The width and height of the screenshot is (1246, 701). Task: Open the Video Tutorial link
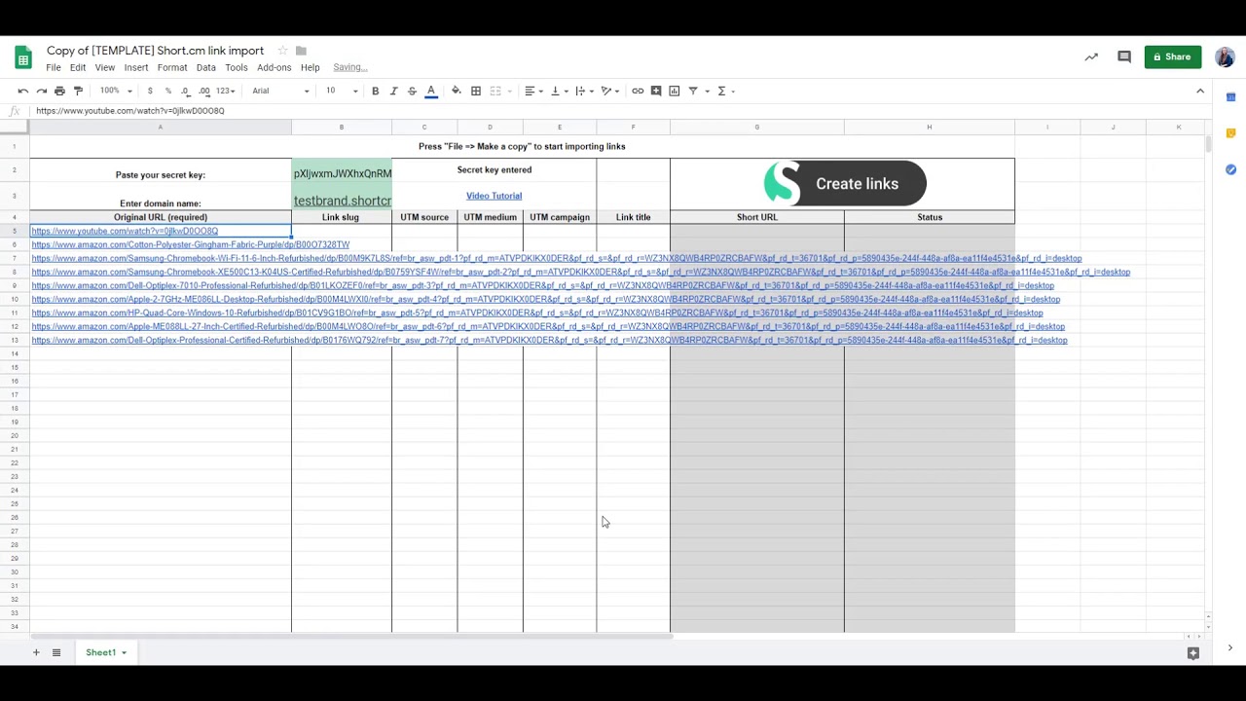(x=494, y=196)
